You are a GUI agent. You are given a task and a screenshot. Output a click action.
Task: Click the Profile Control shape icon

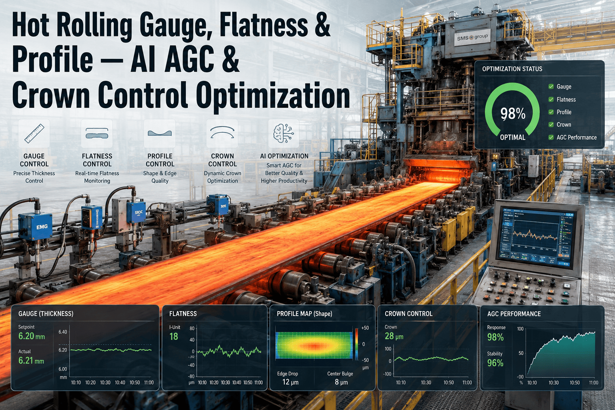click(160, 133)
